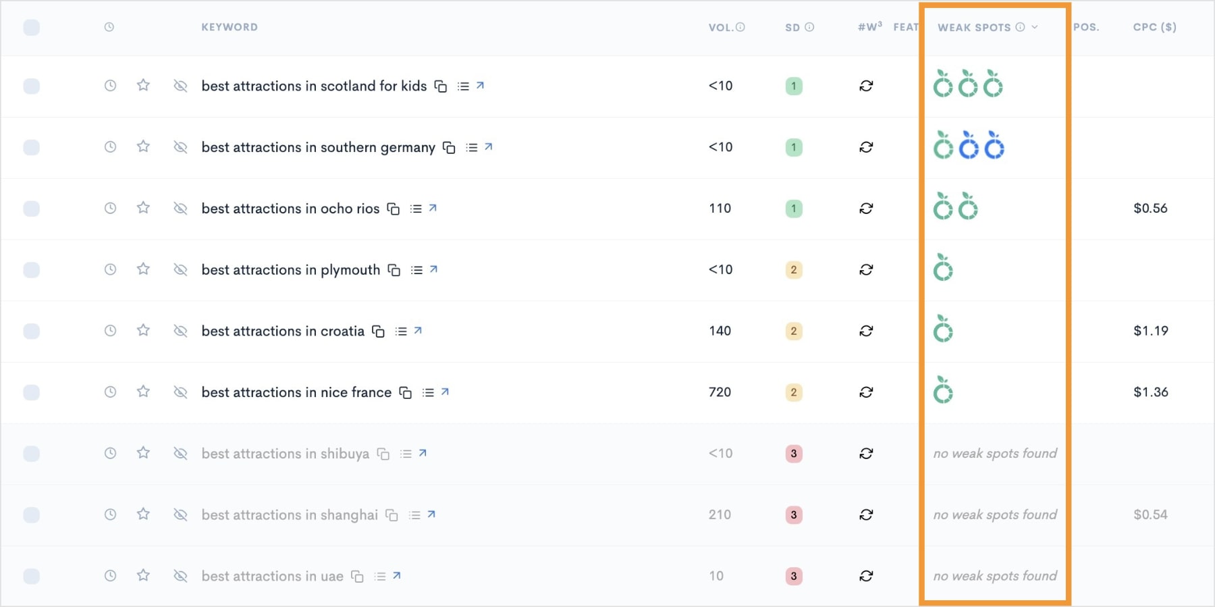Check the 'shanghai' row checkbox

coord(31,514)
